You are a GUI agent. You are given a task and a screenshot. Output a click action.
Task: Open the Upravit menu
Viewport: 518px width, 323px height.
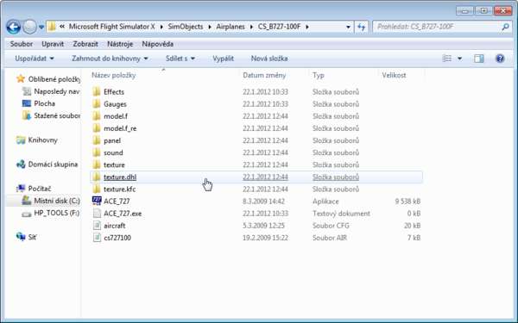pos(53,44)
